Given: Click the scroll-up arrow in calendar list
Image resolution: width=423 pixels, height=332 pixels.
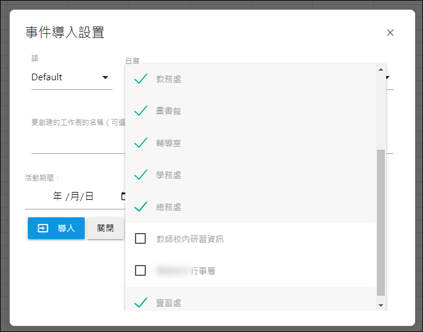Looking at the screenshot, I should coord(381,69).
